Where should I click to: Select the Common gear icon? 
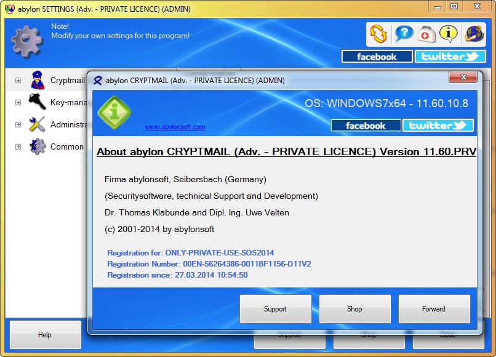[x=38, y=146]
